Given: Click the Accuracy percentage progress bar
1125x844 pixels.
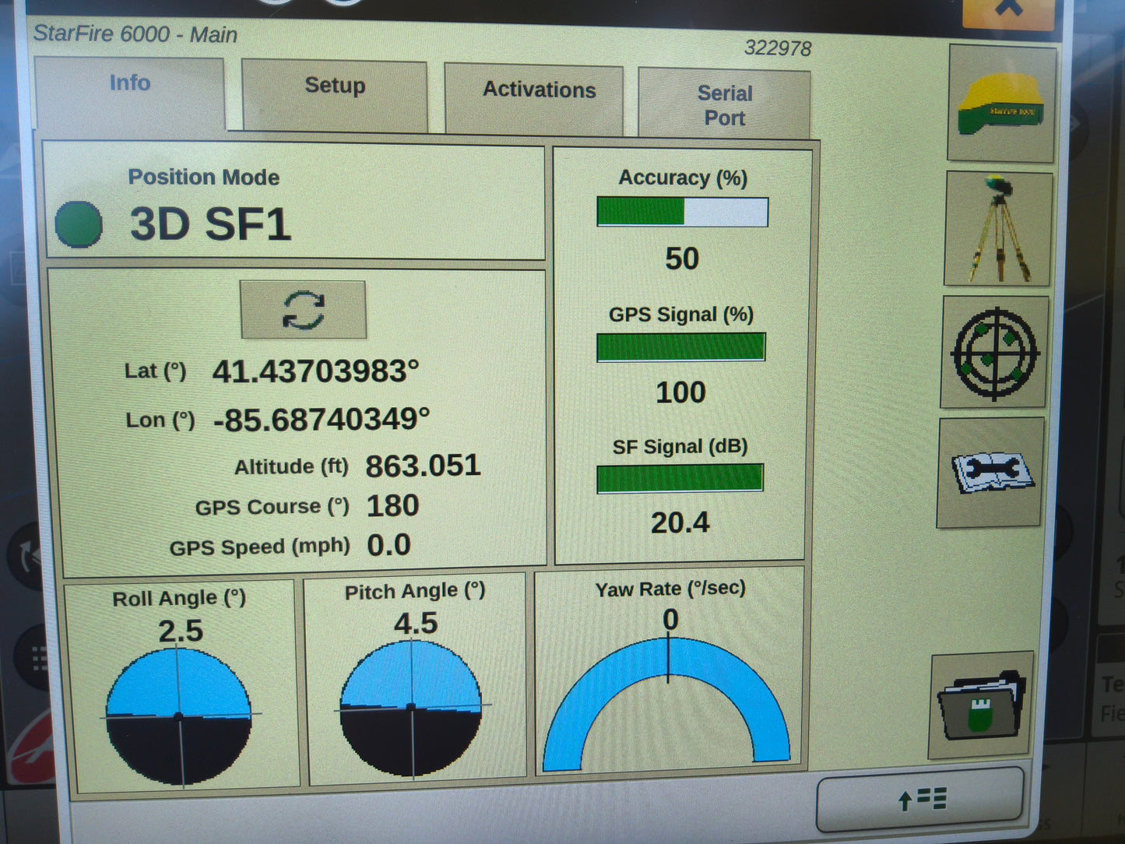Looking at the screenshot, I should coord(681,210).
